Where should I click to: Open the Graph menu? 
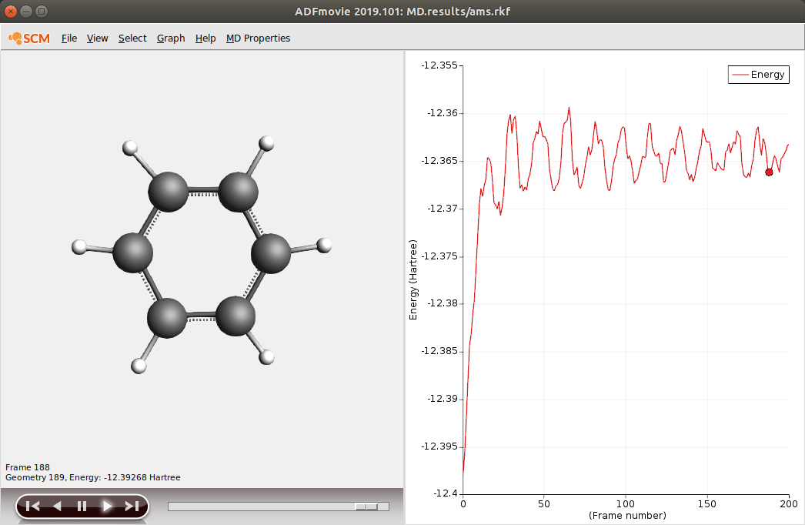(x=171, y=38)
